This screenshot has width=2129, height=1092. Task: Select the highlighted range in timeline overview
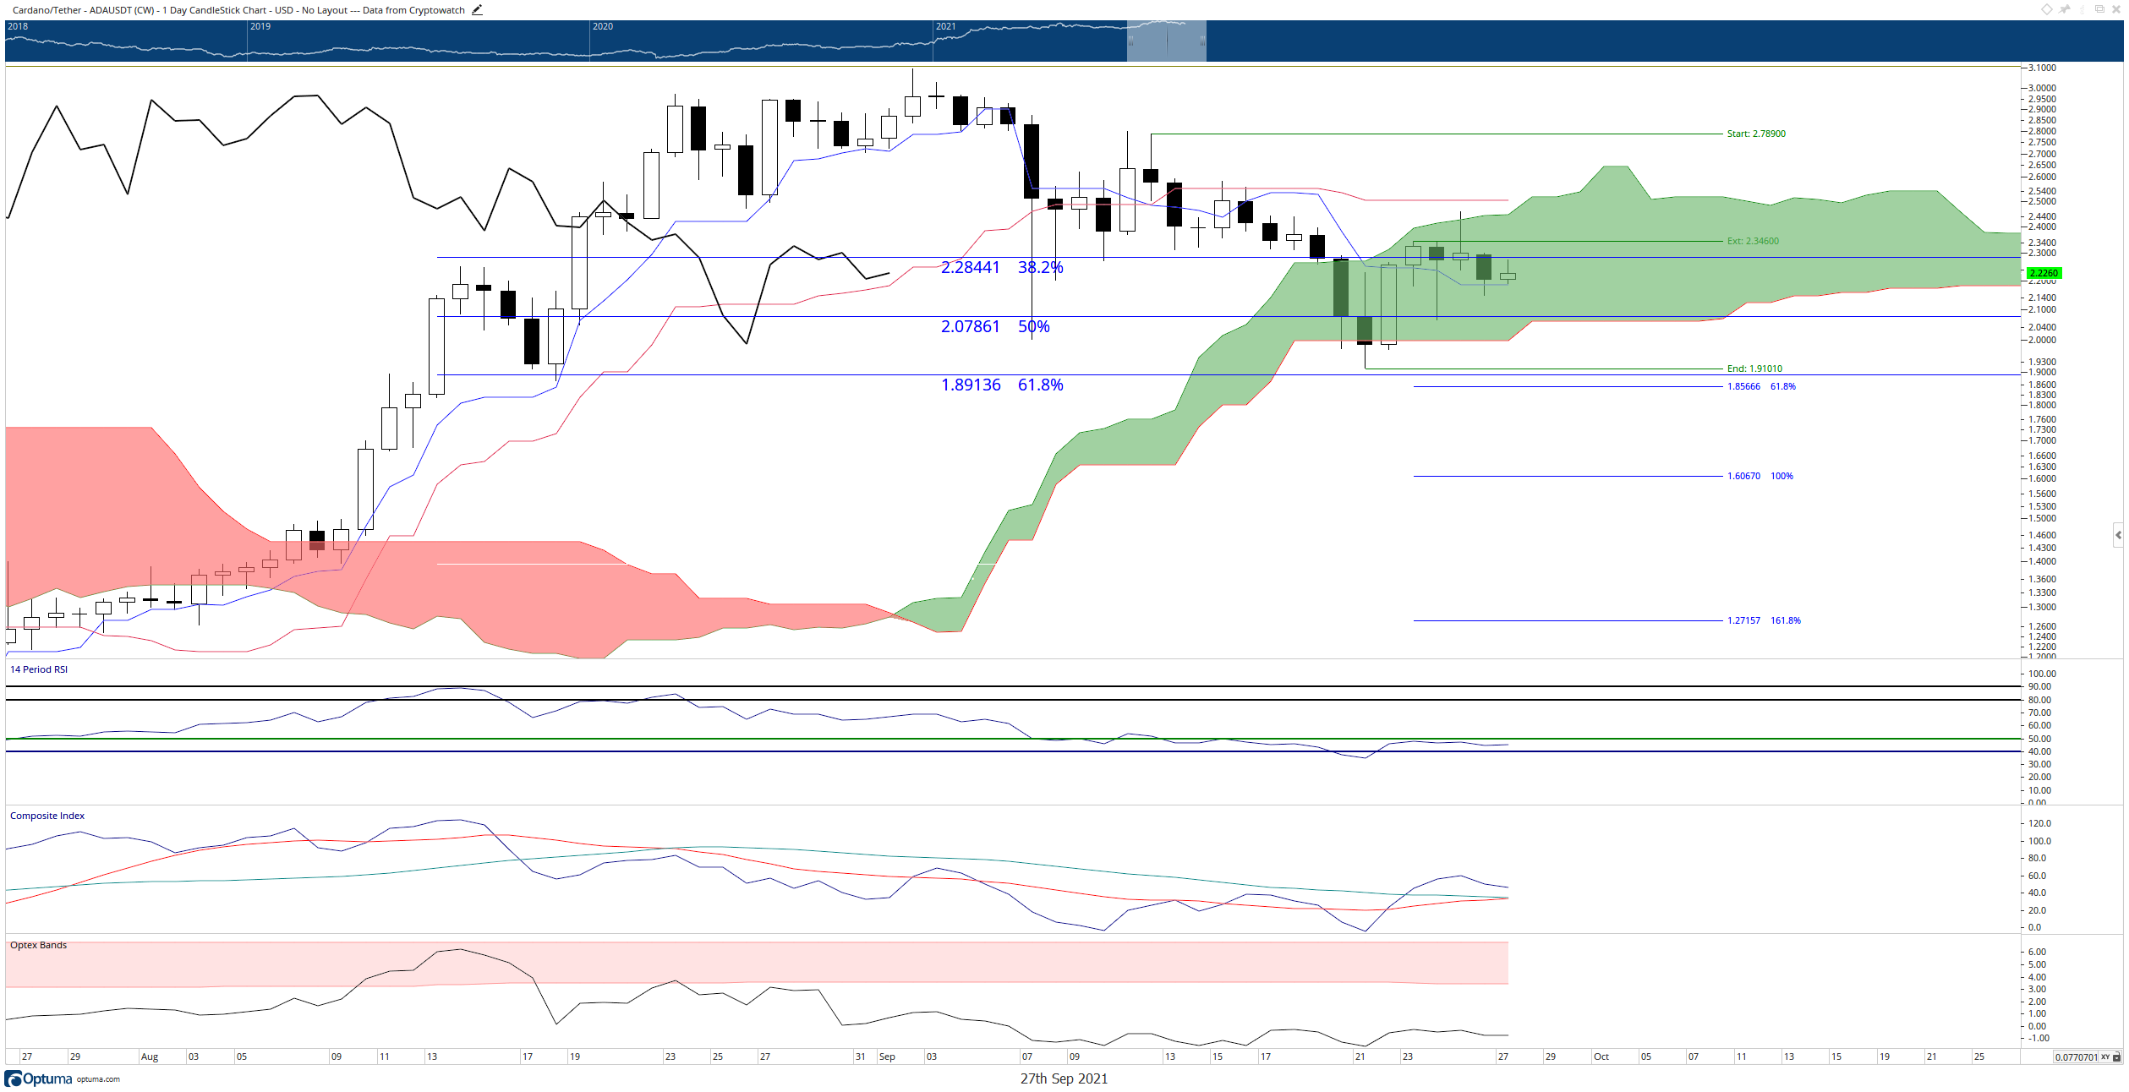click(1166, 41)
